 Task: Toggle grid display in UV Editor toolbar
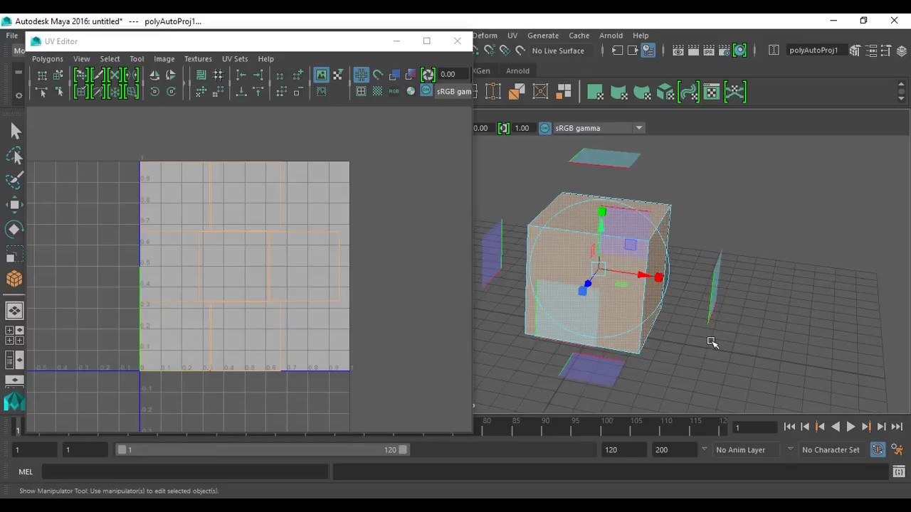[361, 75]
